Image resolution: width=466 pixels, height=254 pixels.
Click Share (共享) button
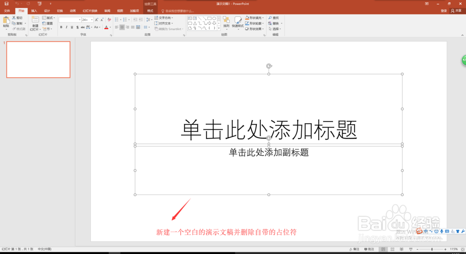(x=456, y=11)
